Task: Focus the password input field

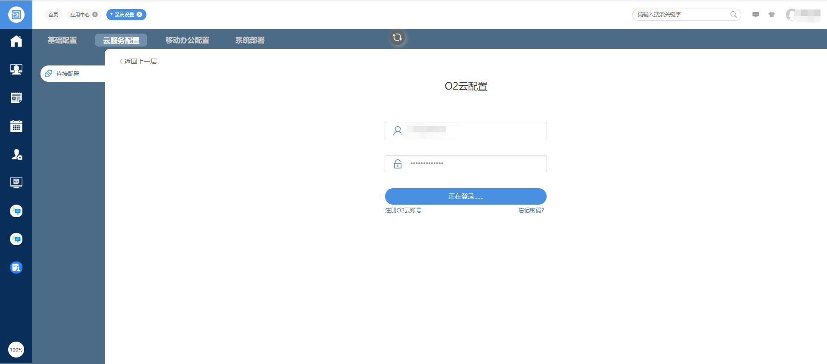Action: click(x=466, y=164)
